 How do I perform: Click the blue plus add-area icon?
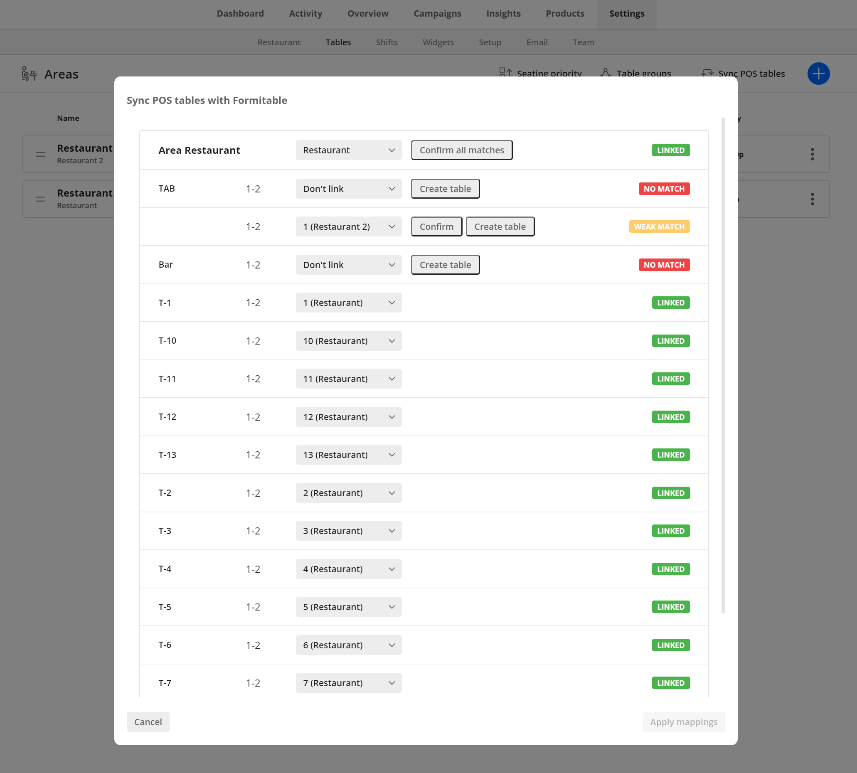coord(818,74)
